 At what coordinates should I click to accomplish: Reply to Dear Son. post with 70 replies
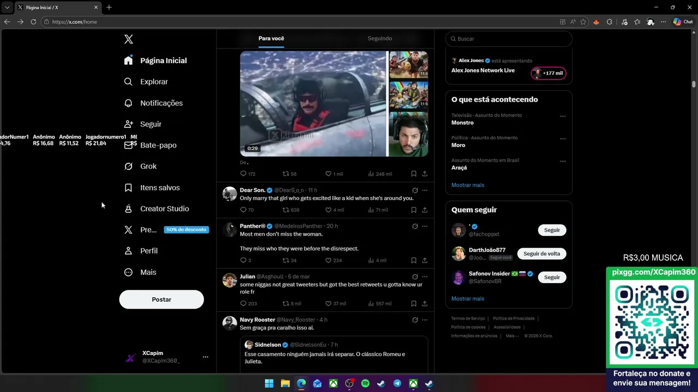247,210
